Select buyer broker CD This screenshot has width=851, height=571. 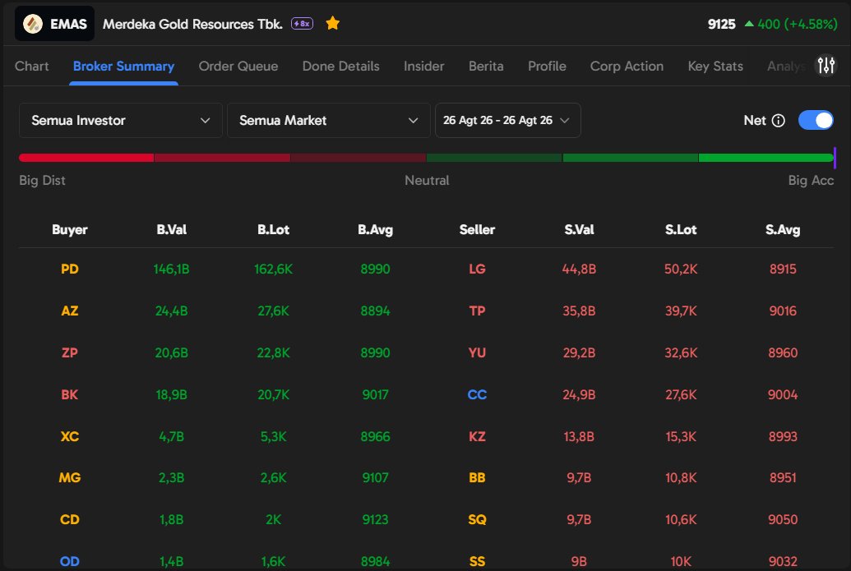tap(69, 519)
